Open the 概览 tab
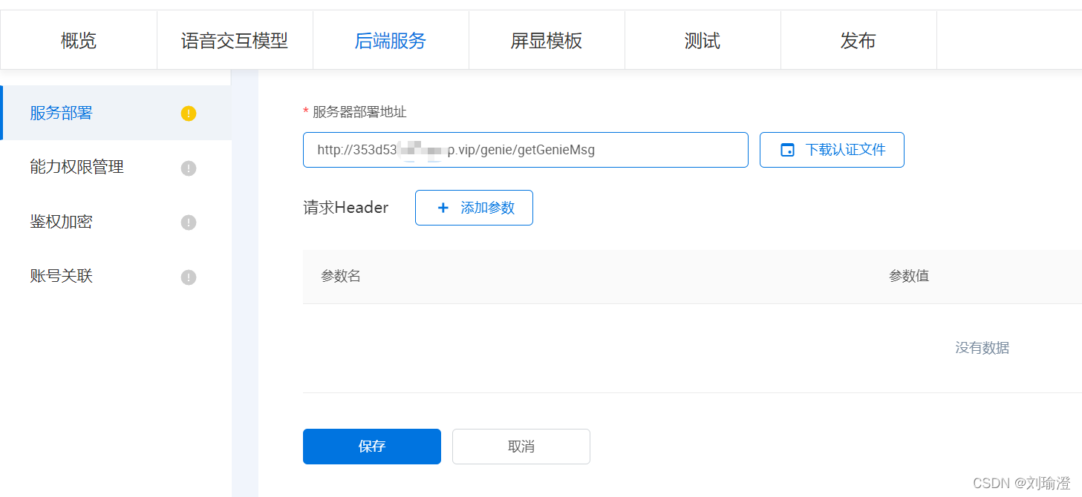 (79, 41)
